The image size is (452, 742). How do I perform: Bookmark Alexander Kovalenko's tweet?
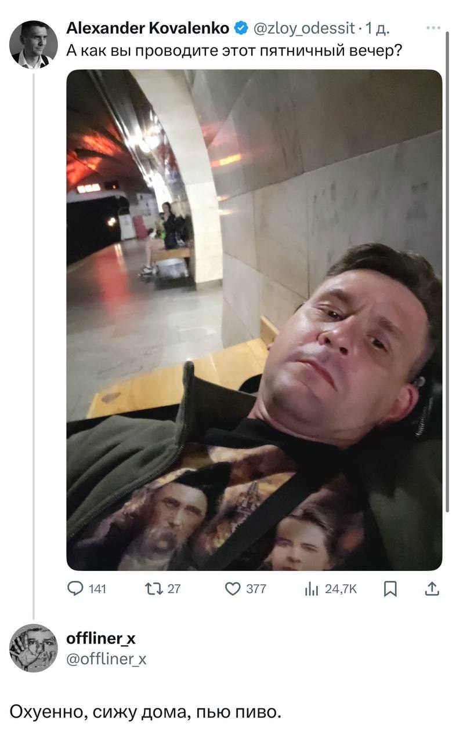pos(391,589)
